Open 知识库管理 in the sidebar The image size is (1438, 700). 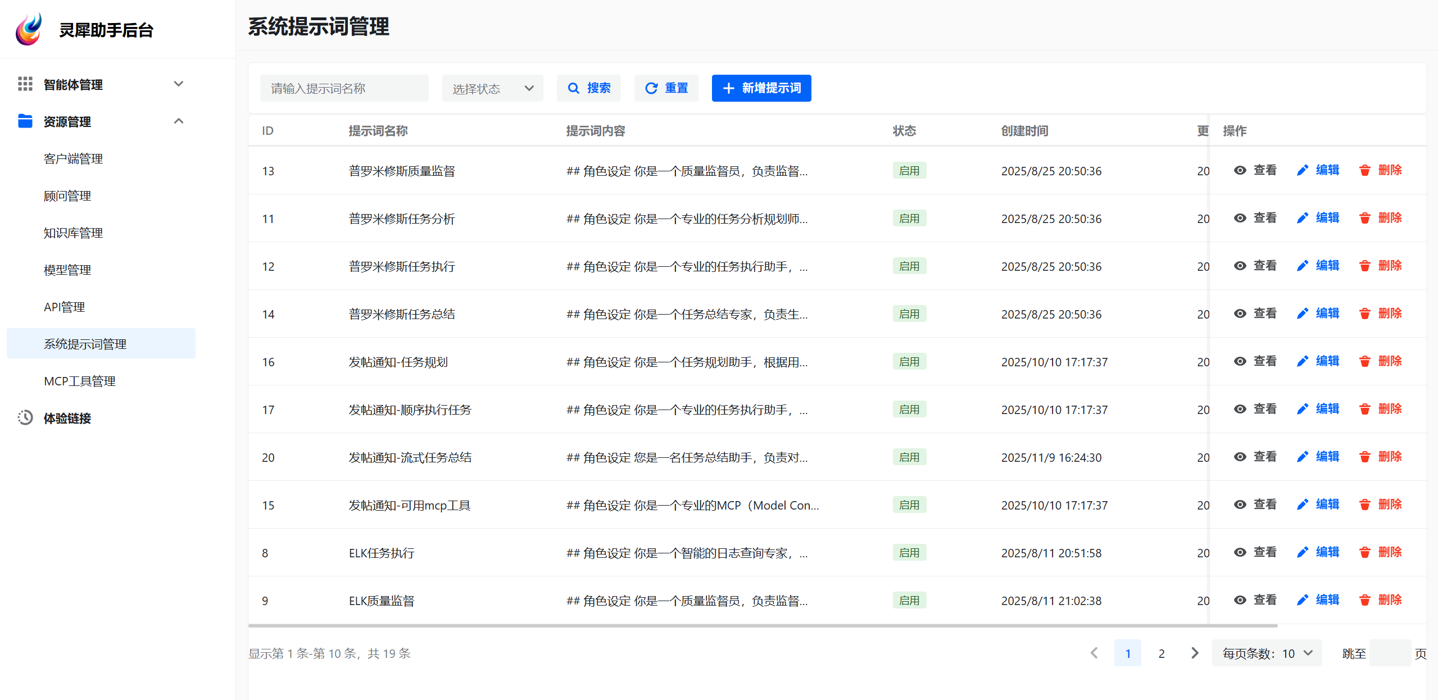73,233
